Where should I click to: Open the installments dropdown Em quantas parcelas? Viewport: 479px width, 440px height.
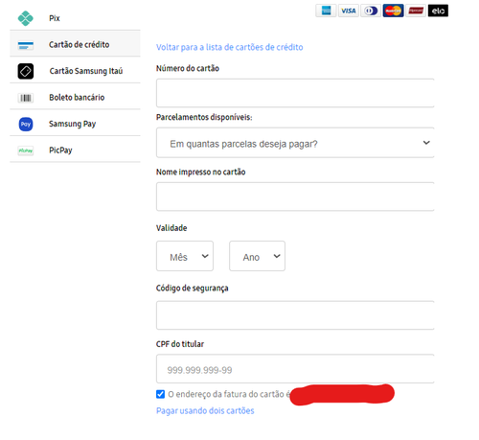(295, 143)
